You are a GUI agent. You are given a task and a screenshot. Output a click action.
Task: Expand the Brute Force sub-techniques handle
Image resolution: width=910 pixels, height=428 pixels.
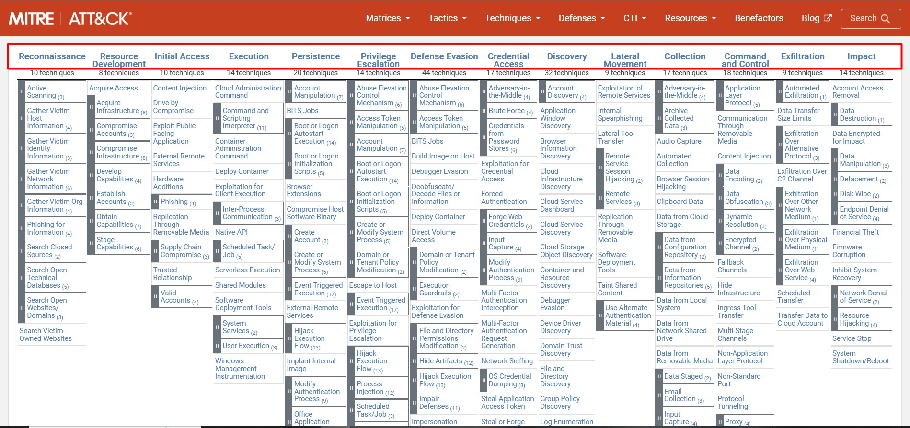coord(484,111)
